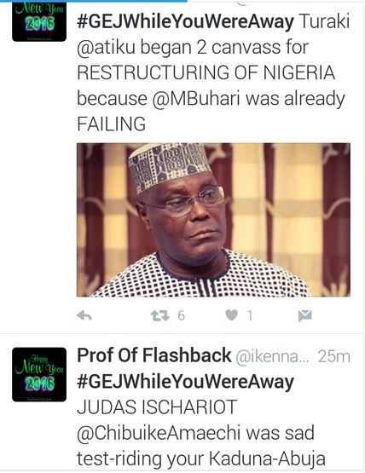Tap the retweet count 6

click(181, 315)
